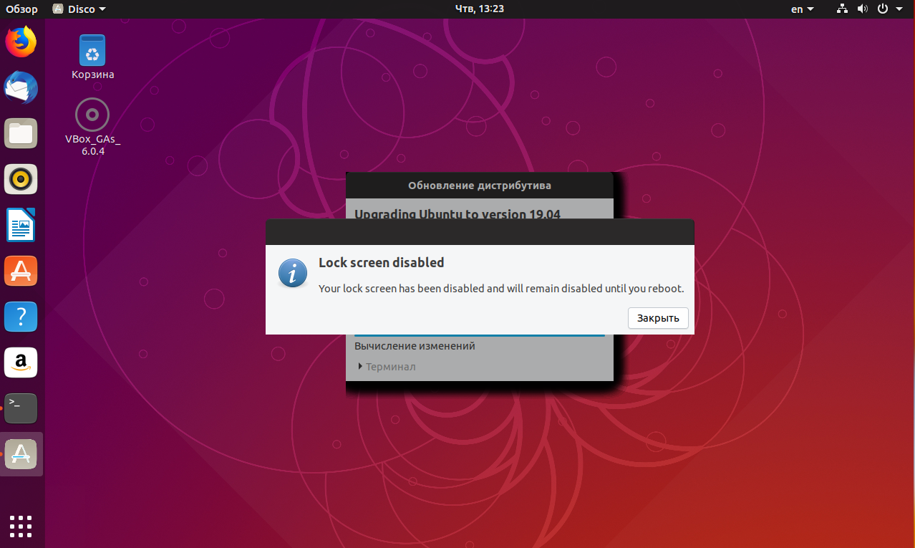This screenshot has height=548, width=915.
Task: Open the Terminal dock icon
Action: [21, 408]
